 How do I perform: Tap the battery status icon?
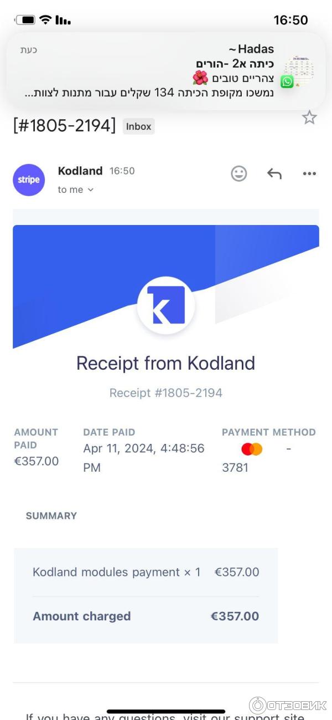click(25, 21)
